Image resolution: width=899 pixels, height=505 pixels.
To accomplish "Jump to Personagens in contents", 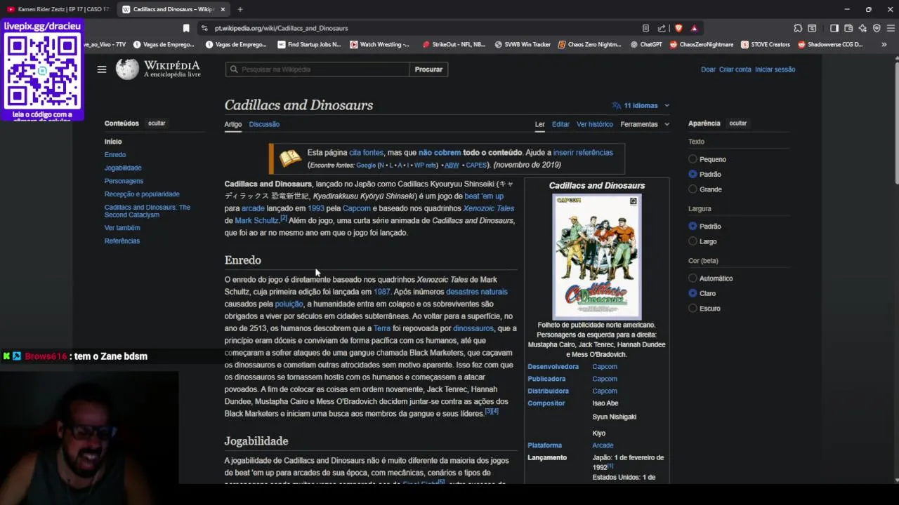I will [x=124, y=181].
